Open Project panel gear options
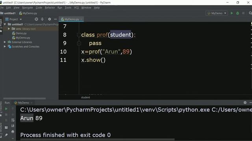252x141 pixels. click(x=50, y=19)
